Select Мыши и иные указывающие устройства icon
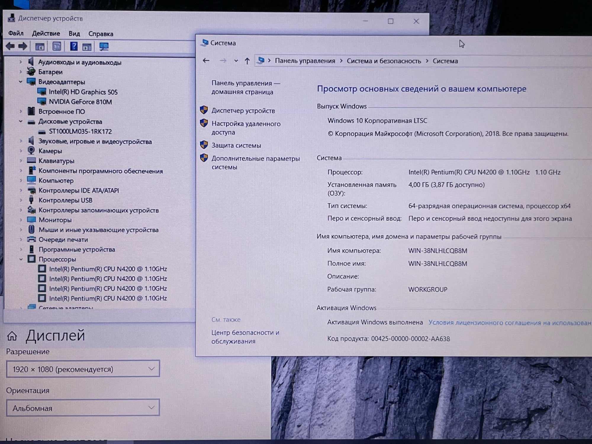Screen dimensions: 592x444 pyautogui.click(x=31, y=229)
